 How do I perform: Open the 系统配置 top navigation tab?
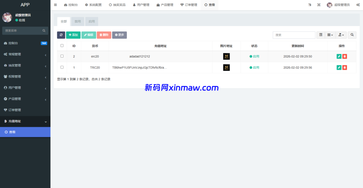pyautogui.click(x=93, y=5)
